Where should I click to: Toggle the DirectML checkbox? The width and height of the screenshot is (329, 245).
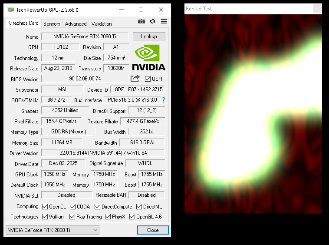point(139,207)
